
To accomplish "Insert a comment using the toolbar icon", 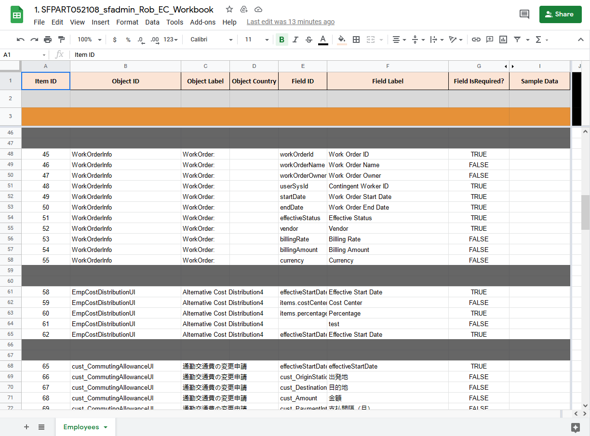I will pyautogui.click(x=489, y=40).
